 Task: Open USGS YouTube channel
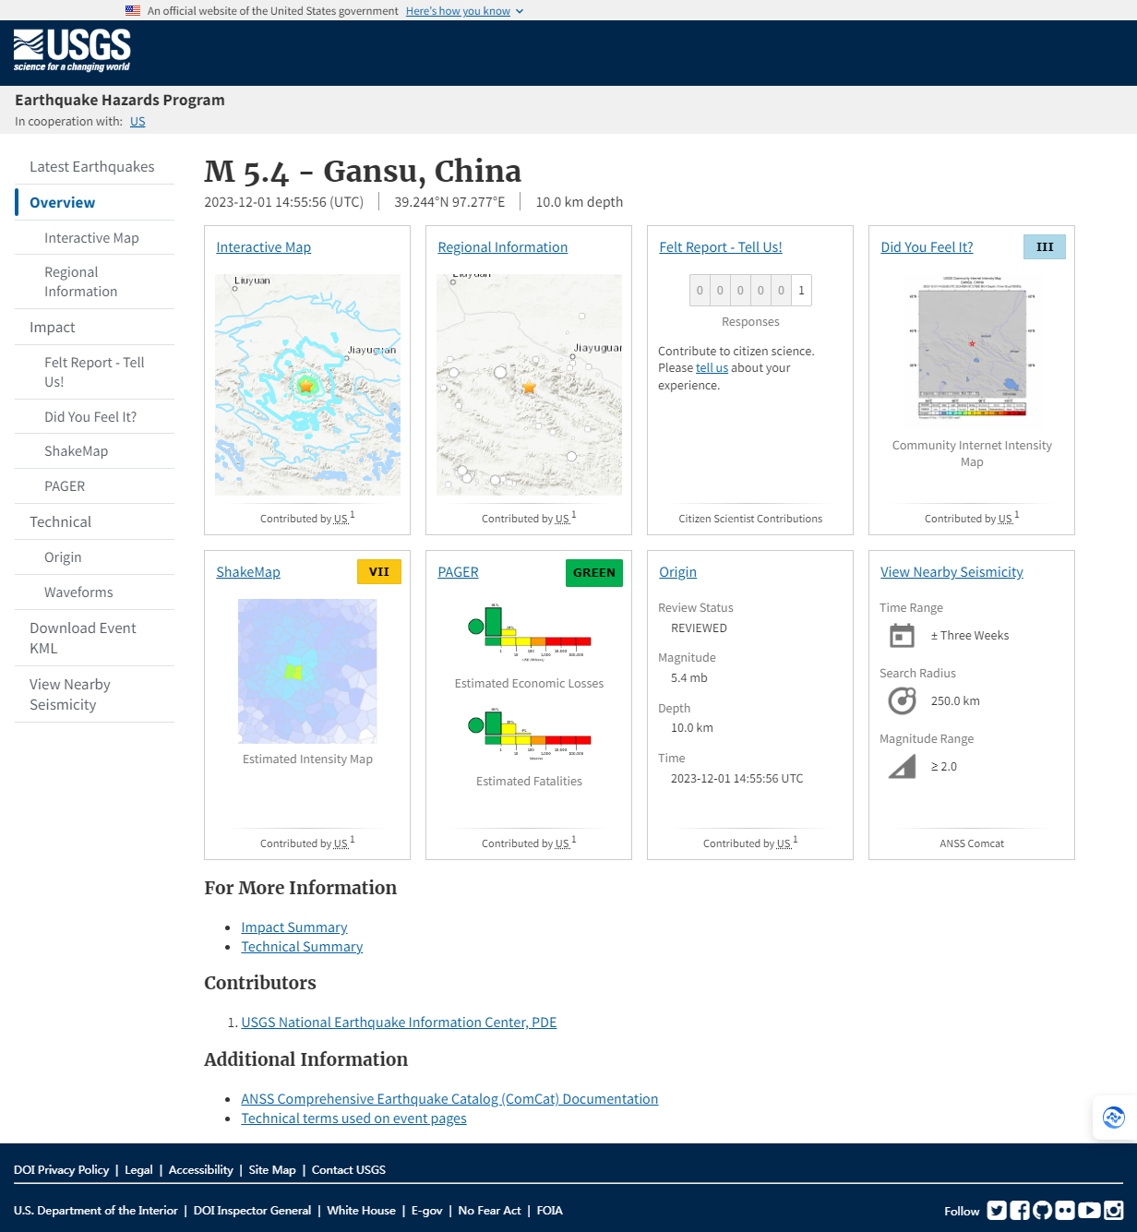(1089, 1210)
